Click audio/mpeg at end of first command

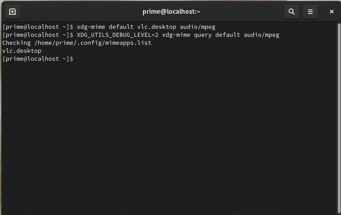[x=198, y=27]
